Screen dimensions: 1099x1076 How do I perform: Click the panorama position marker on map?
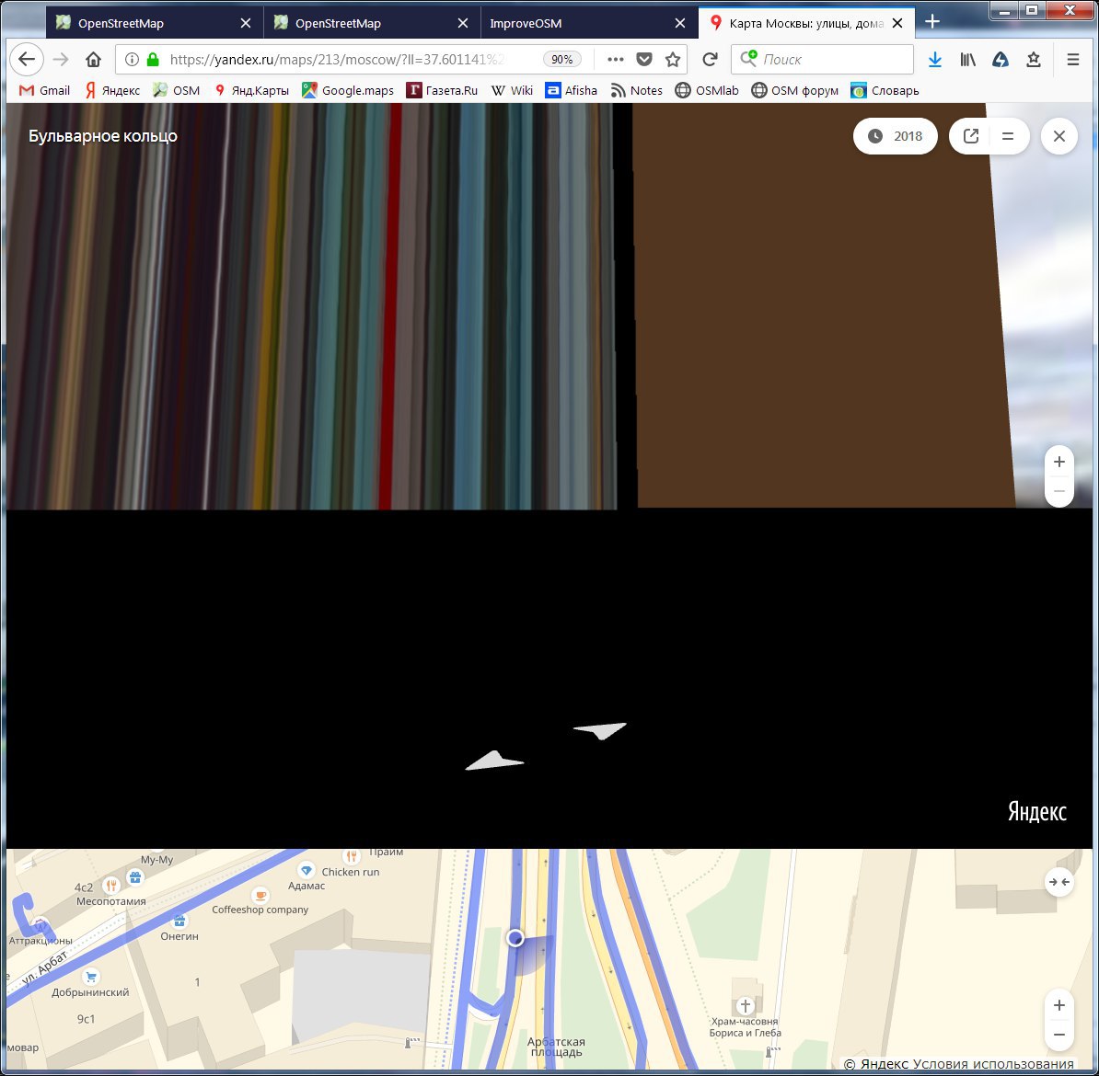[515, 937]
